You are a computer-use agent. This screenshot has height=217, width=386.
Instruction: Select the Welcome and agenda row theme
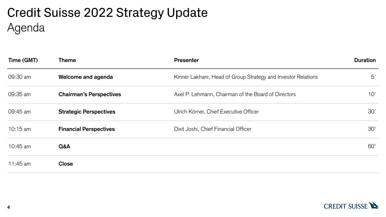(86, 77)
